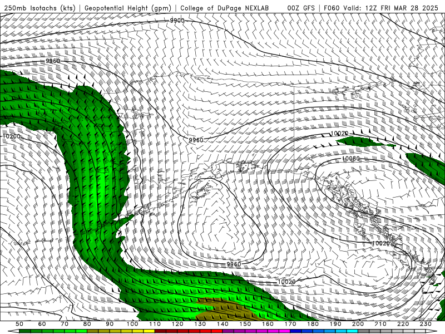Click the 9900 height contour label

coord(177,21)
